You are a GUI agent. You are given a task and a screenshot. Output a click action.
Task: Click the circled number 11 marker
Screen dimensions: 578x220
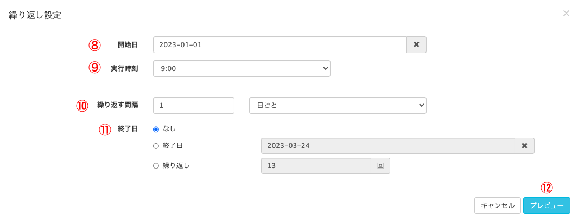(105, 130)
